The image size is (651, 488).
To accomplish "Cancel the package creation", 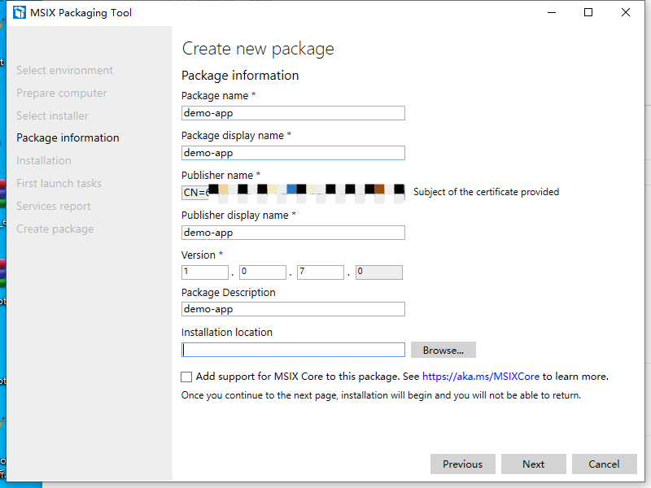I will point(604,464).
